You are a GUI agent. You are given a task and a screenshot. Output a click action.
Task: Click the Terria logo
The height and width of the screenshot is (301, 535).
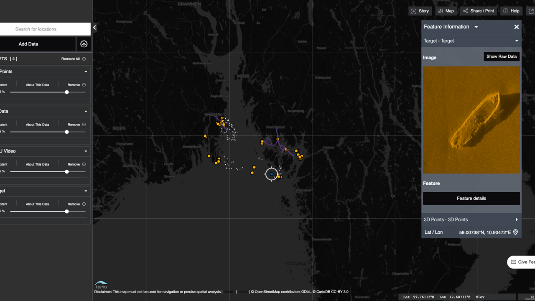click(101, 285)
